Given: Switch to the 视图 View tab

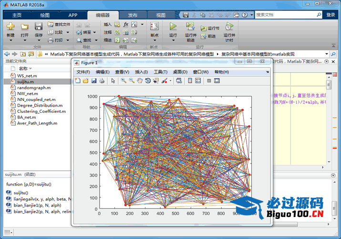Looking at the screenshot, I should point(161,15).
